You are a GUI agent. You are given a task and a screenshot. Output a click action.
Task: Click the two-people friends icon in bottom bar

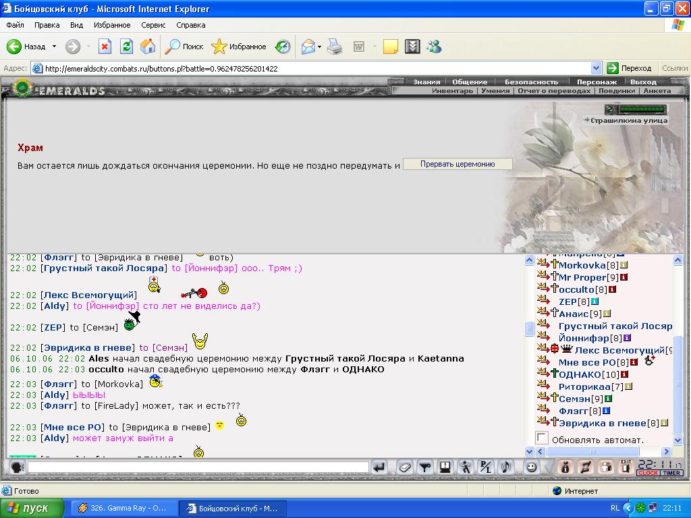(x=606, y=467)
